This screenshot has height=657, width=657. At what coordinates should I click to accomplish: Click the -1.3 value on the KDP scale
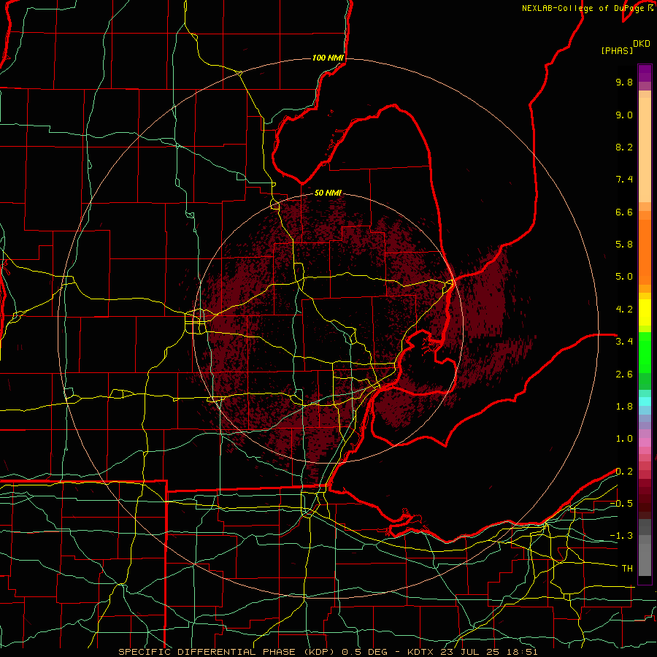point(621,536)
